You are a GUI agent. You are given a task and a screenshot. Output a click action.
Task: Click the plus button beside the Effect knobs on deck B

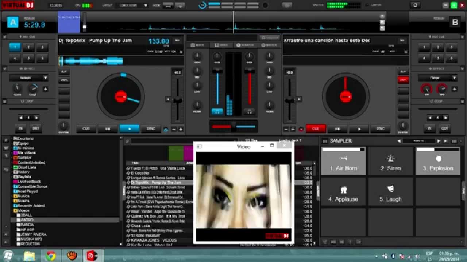(455, 89)
